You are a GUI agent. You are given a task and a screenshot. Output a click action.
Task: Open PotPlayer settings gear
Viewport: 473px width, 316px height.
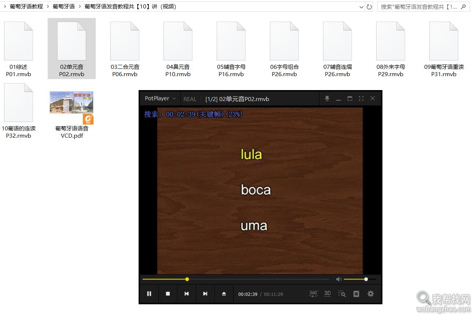tap(371, 294)
